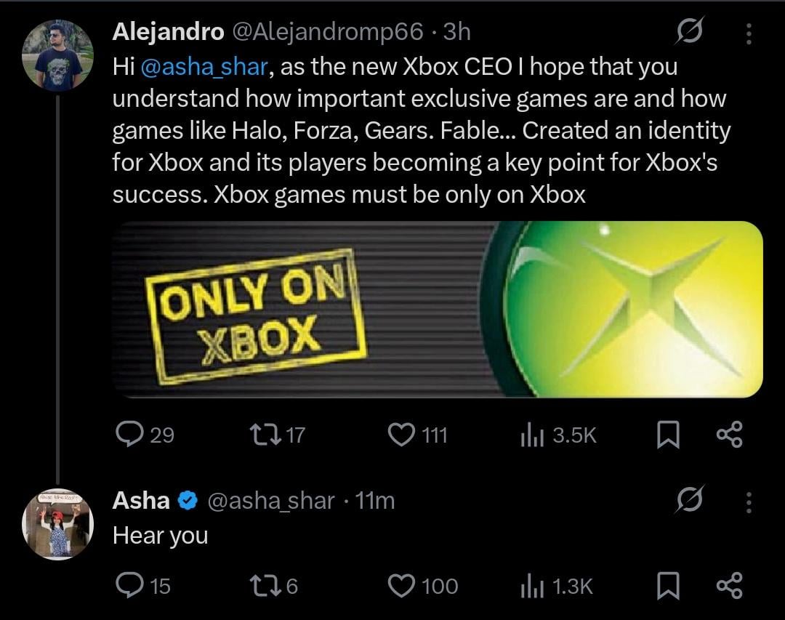
Task: Open the "Only on Xbox" image
Action: click(438, 310)
